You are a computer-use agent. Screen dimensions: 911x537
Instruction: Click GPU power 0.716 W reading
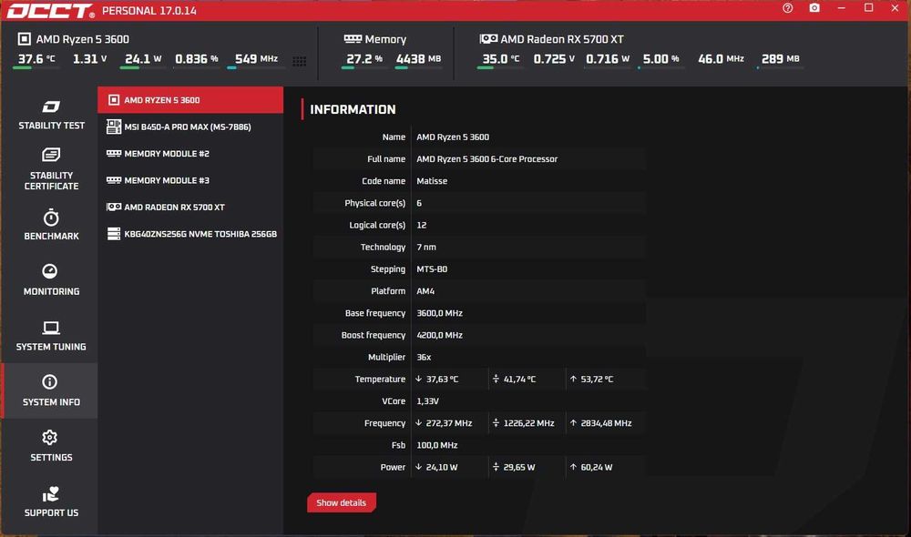tap(608, 58)
